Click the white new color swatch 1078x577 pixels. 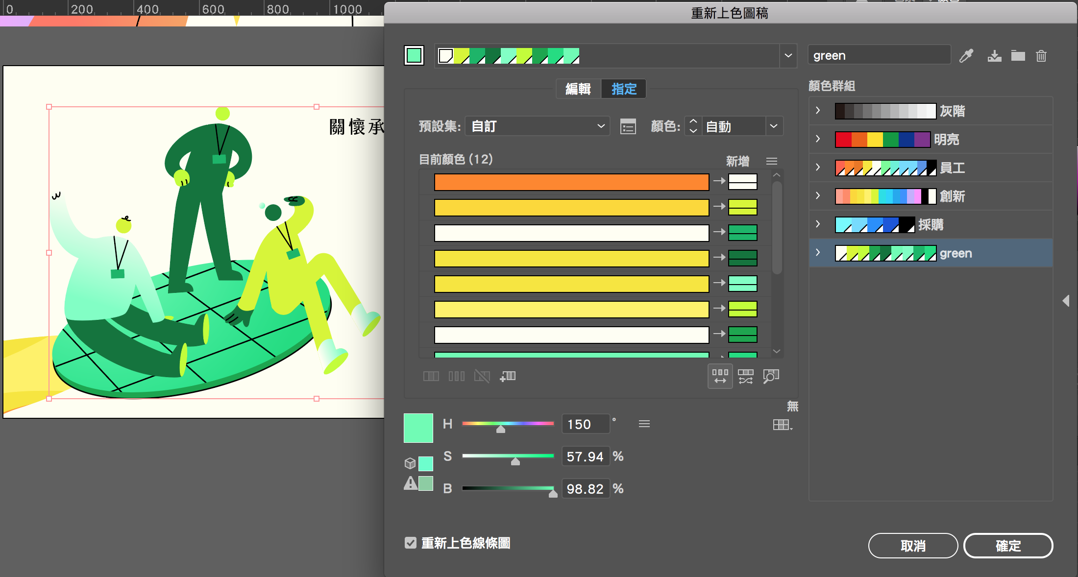coord(743,182)
